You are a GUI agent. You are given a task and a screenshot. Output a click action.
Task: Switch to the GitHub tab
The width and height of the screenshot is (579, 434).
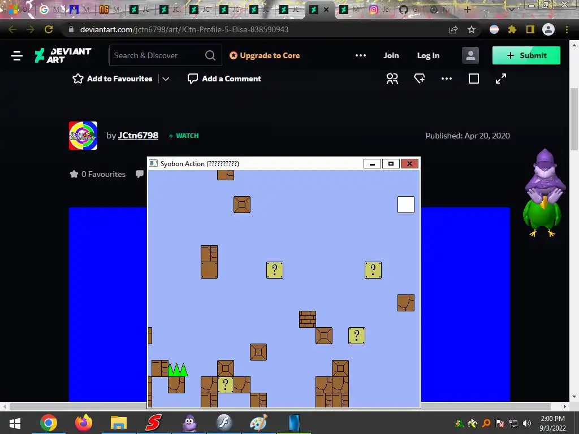coord(409,10)
